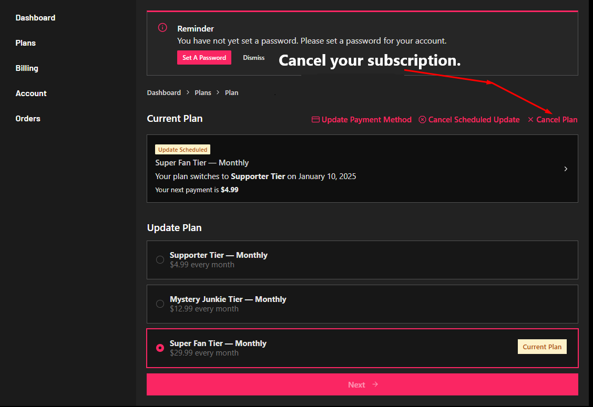Click the X icon beside Cancel Plan
Viewport: 593px width, 407px height.
coord(530,119)
